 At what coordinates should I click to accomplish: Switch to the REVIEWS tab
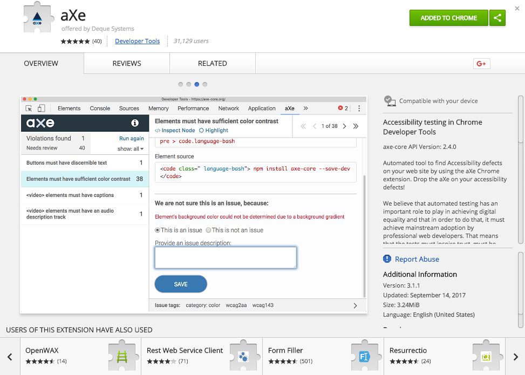[x=127, y=63]
